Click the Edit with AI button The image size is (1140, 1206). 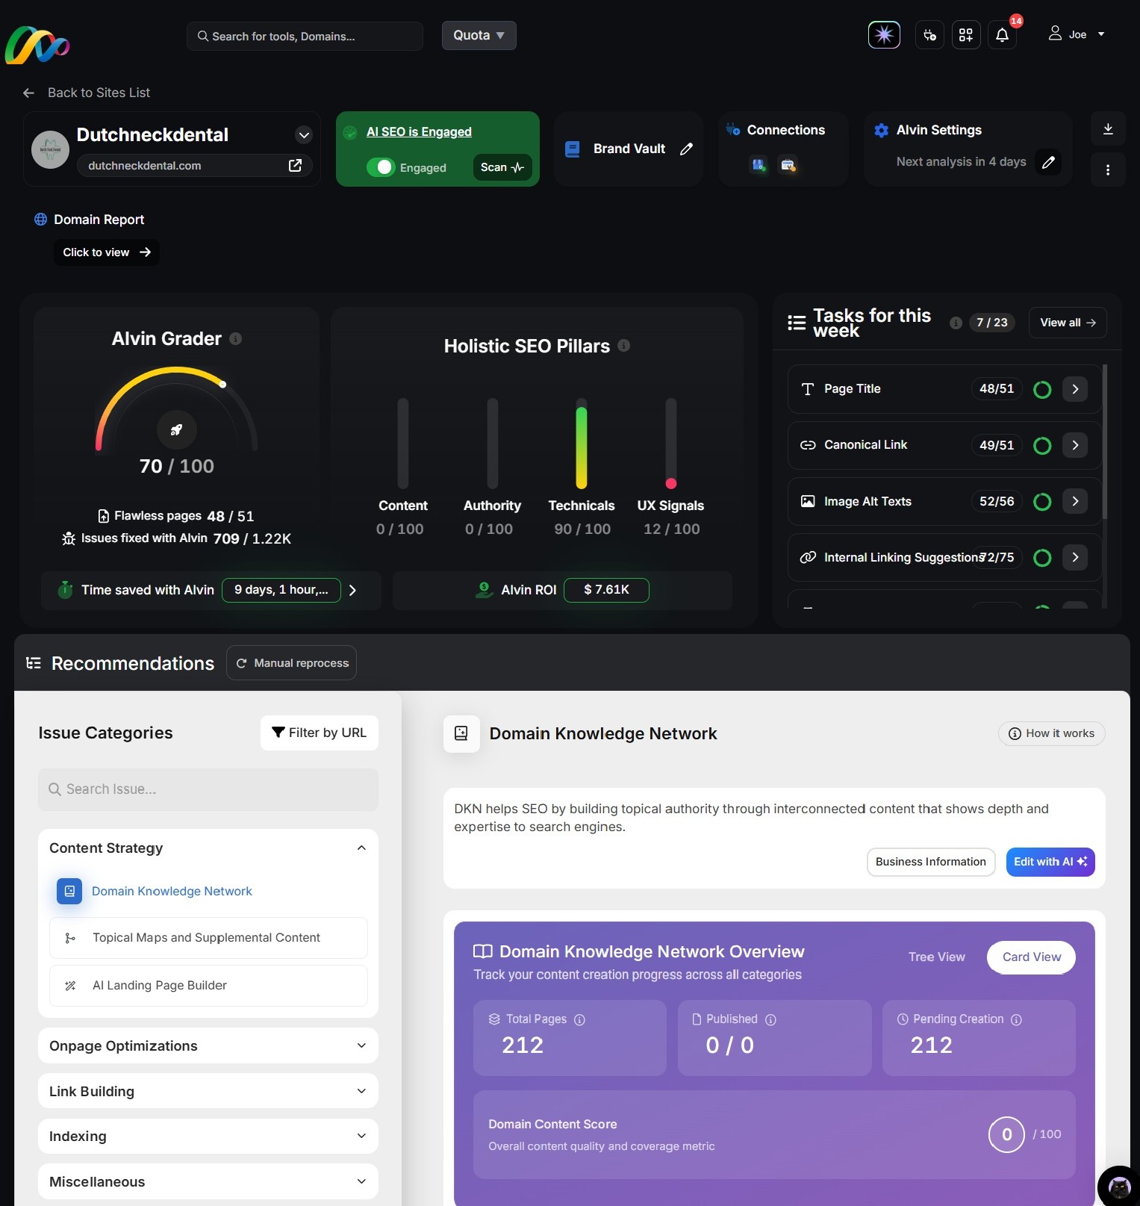point(1050,862)
